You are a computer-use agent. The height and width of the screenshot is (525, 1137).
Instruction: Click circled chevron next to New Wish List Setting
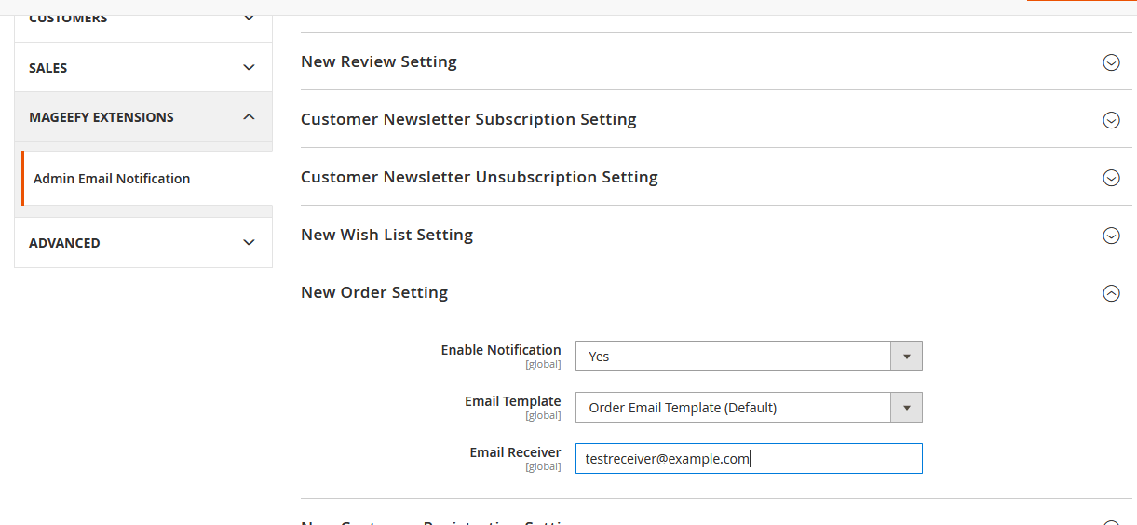1111,236
